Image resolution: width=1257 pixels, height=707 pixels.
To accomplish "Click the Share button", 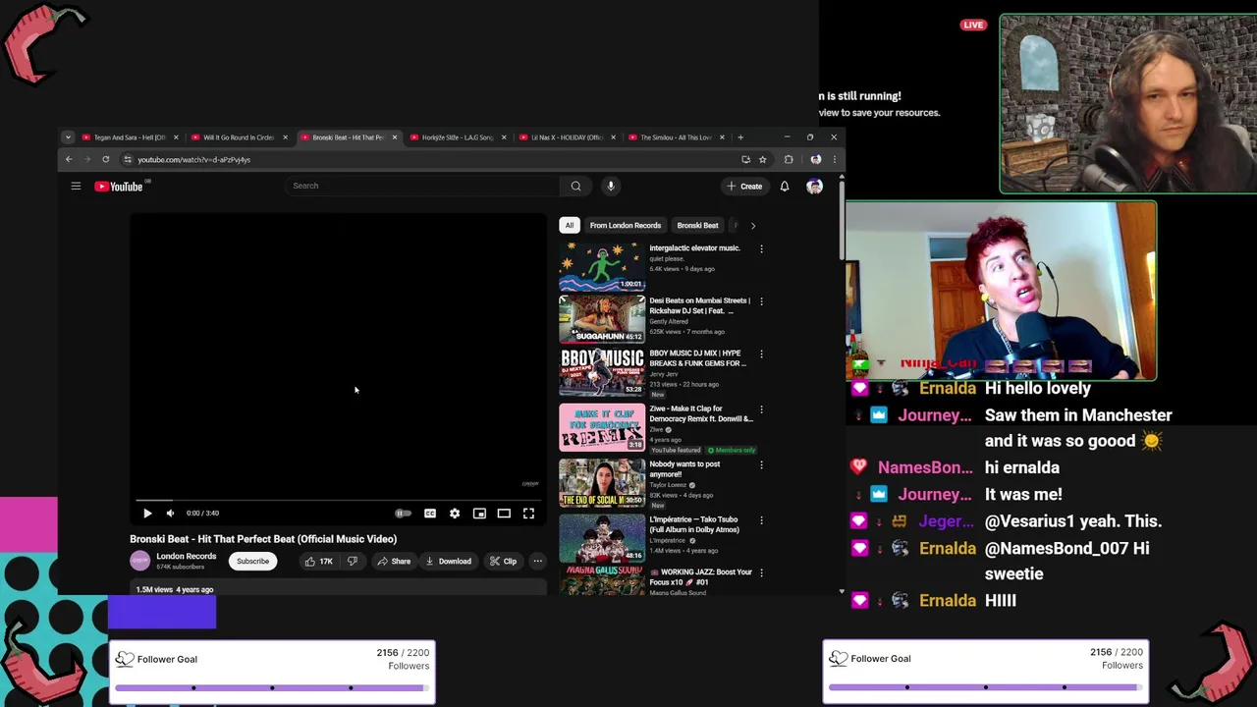I will 394,561.
